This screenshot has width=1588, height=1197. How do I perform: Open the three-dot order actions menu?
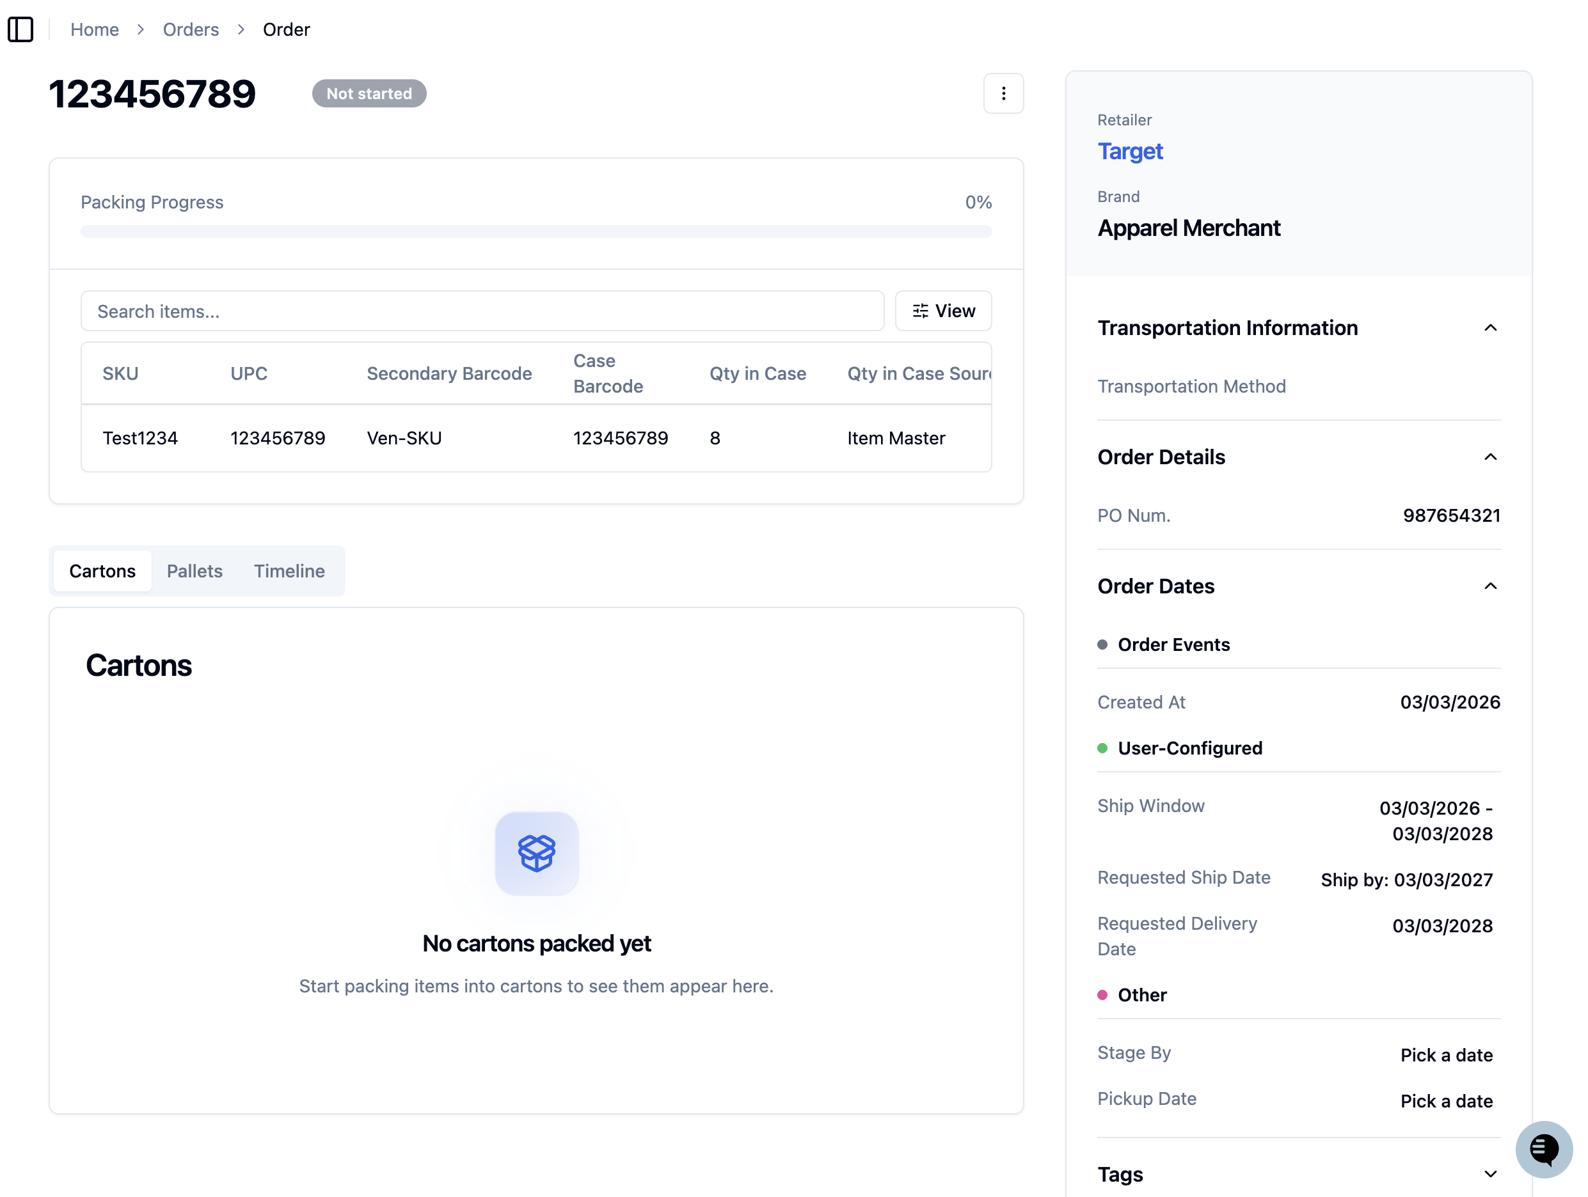click(x=1003, y=93)
